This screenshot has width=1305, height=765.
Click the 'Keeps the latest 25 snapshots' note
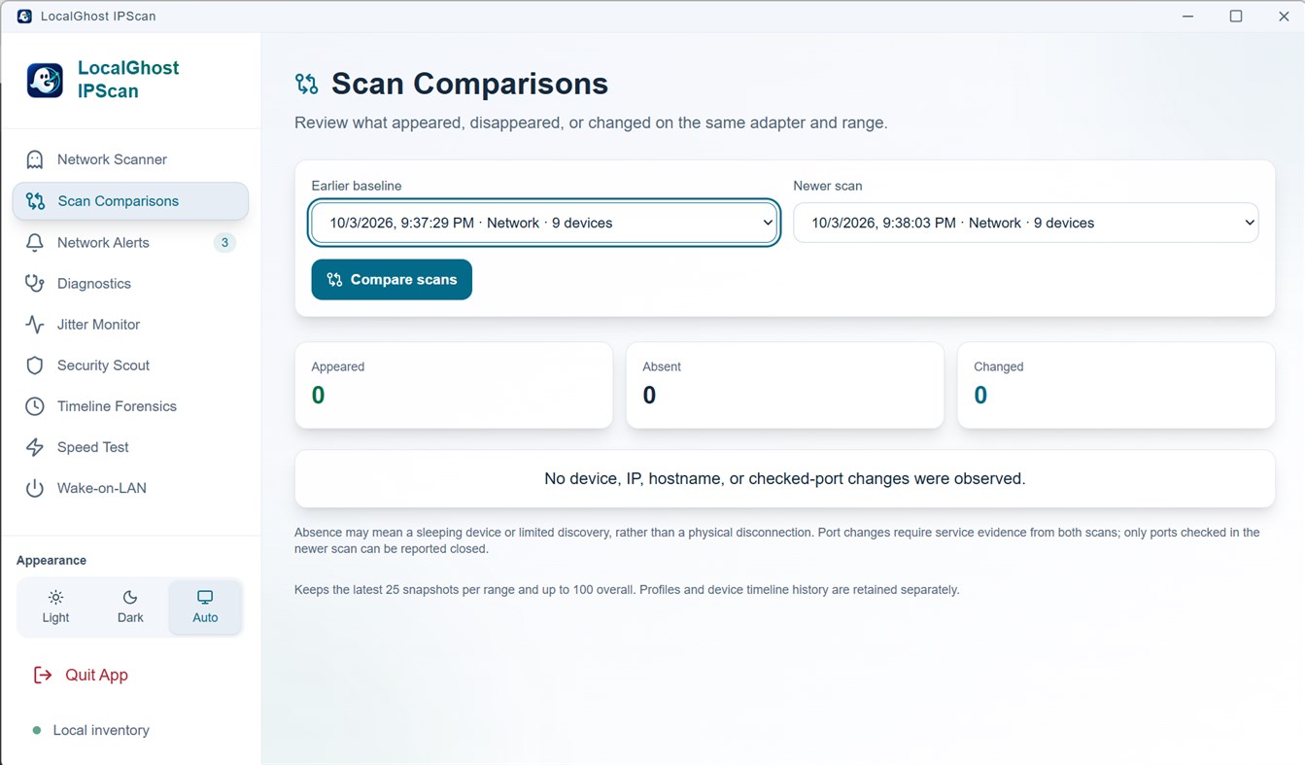click(x=627, y=590)
